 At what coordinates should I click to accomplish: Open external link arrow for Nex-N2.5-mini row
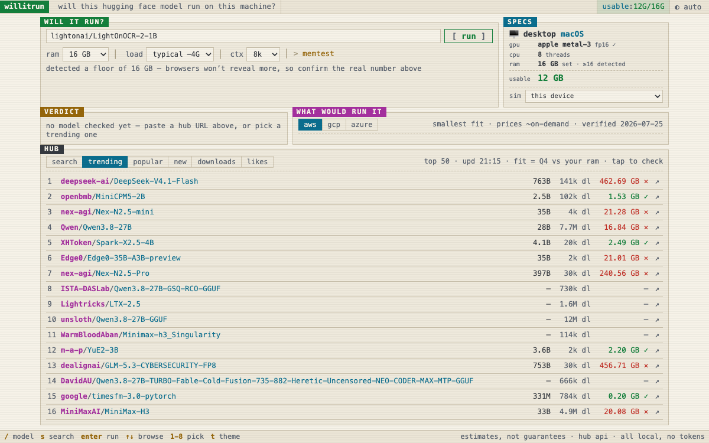[657, 212]
